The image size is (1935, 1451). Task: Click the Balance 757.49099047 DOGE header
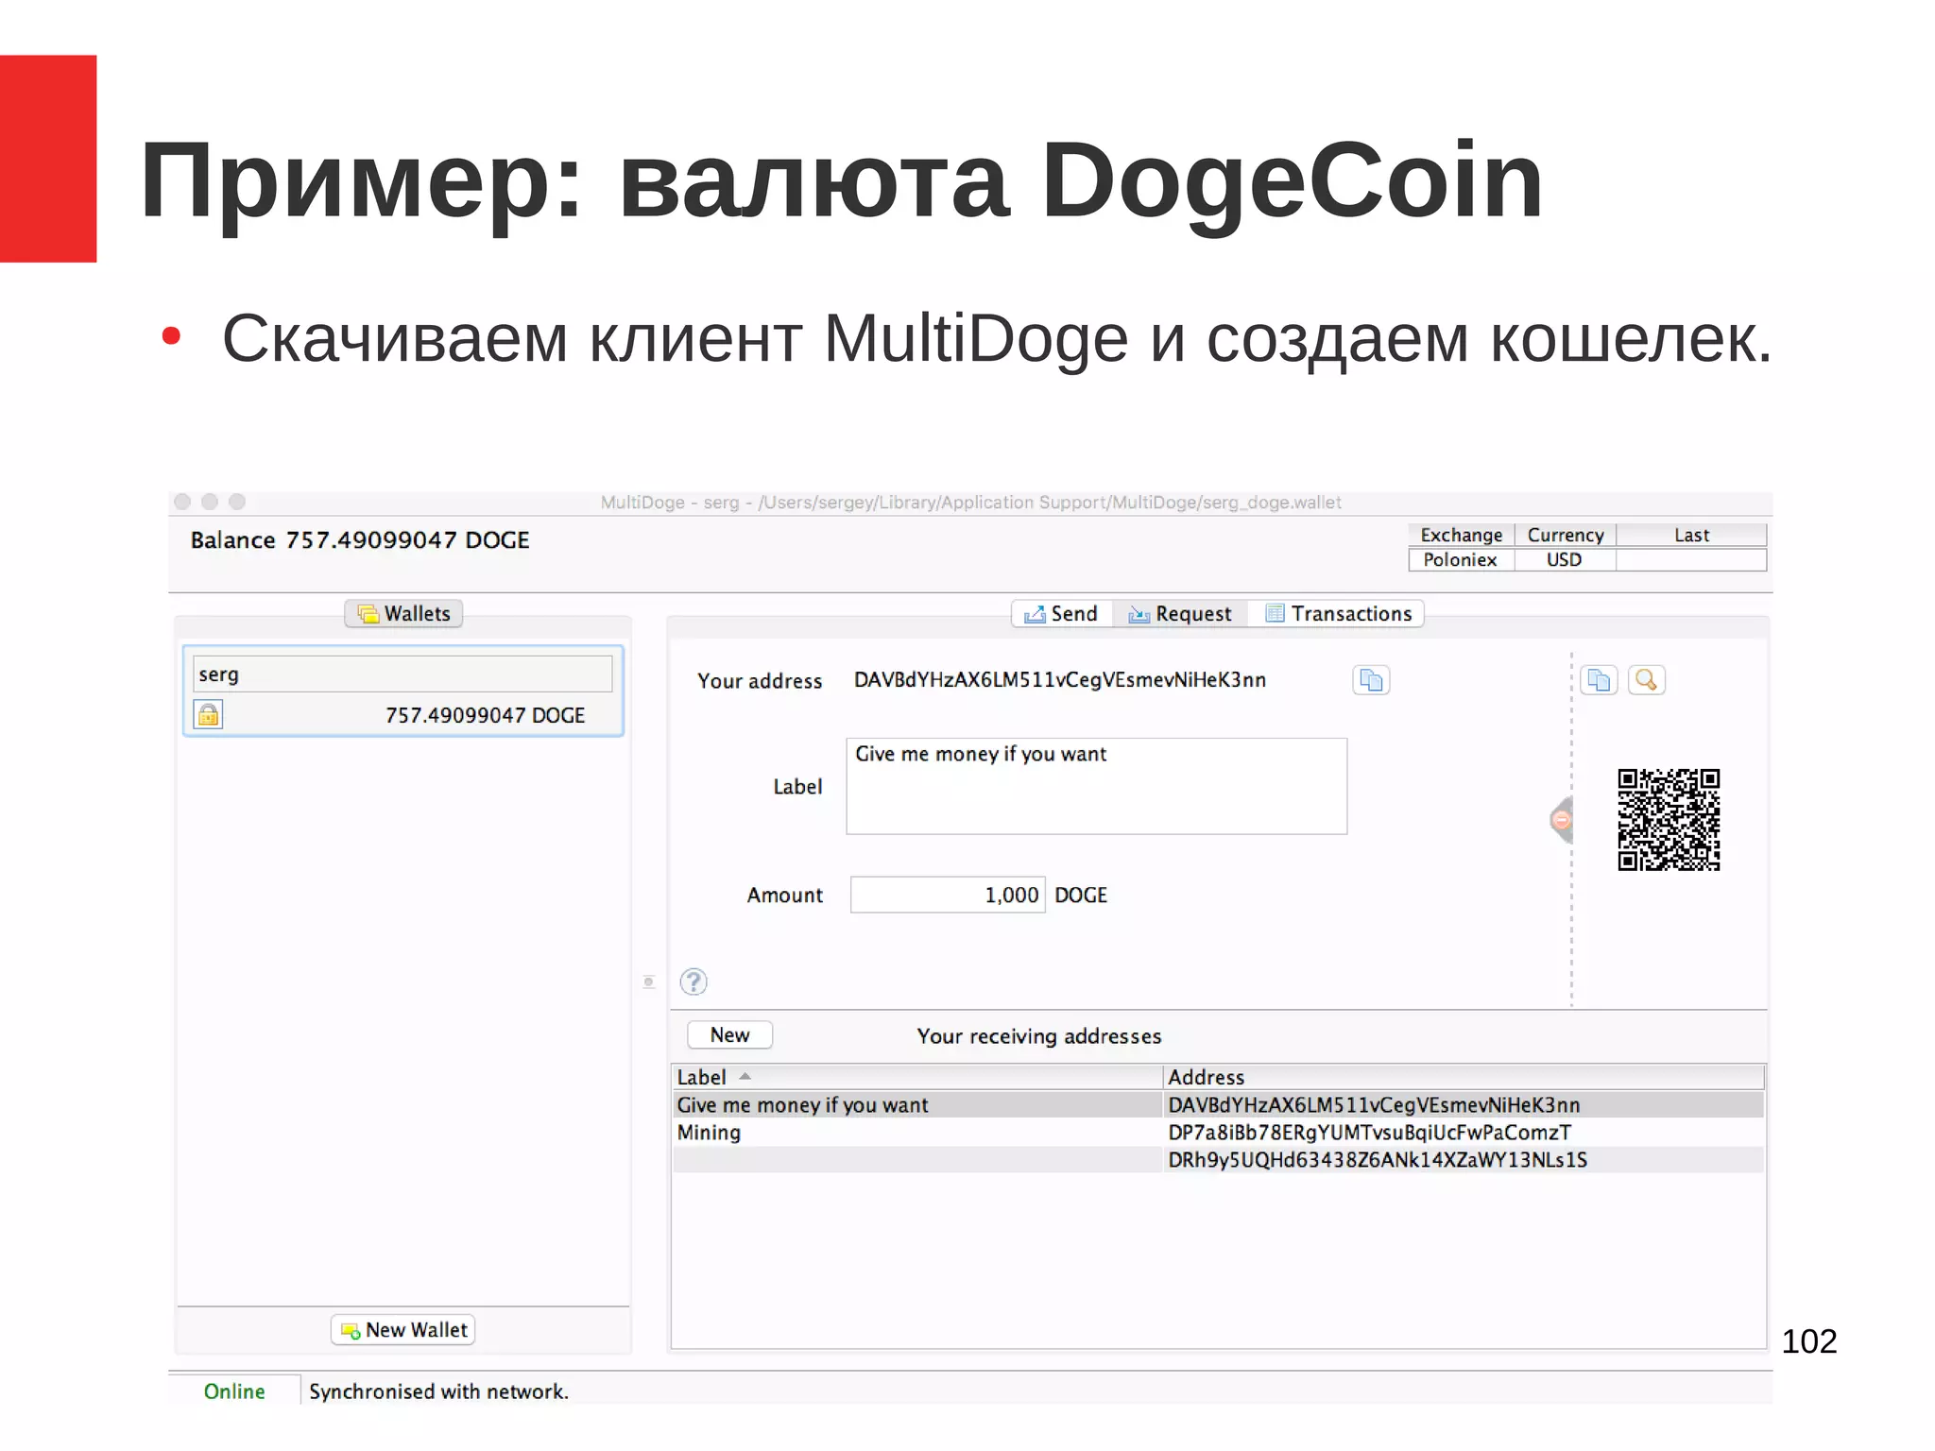(360, 540)
